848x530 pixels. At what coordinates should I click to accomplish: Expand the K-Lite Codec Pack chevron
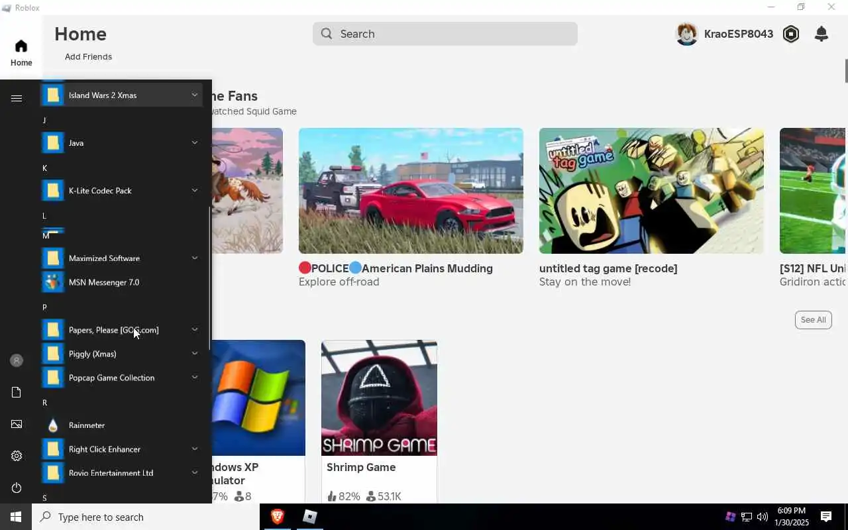[x=195, y=191]
